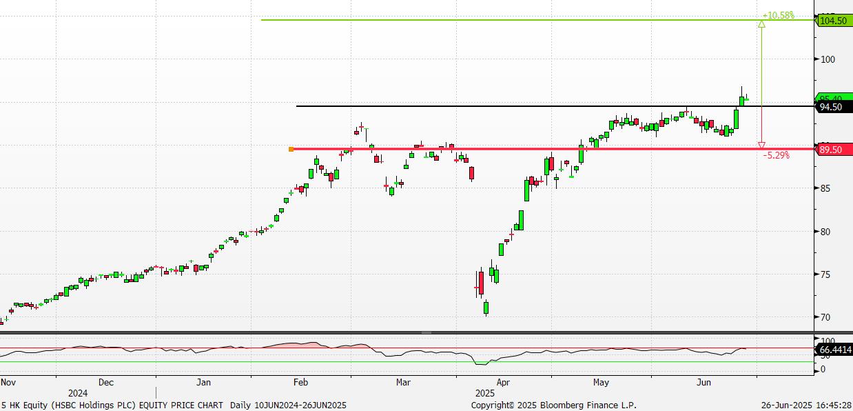Click the 94.50 black price tag
The height and width of the screenshot is (411, 853).
(834, 107)
